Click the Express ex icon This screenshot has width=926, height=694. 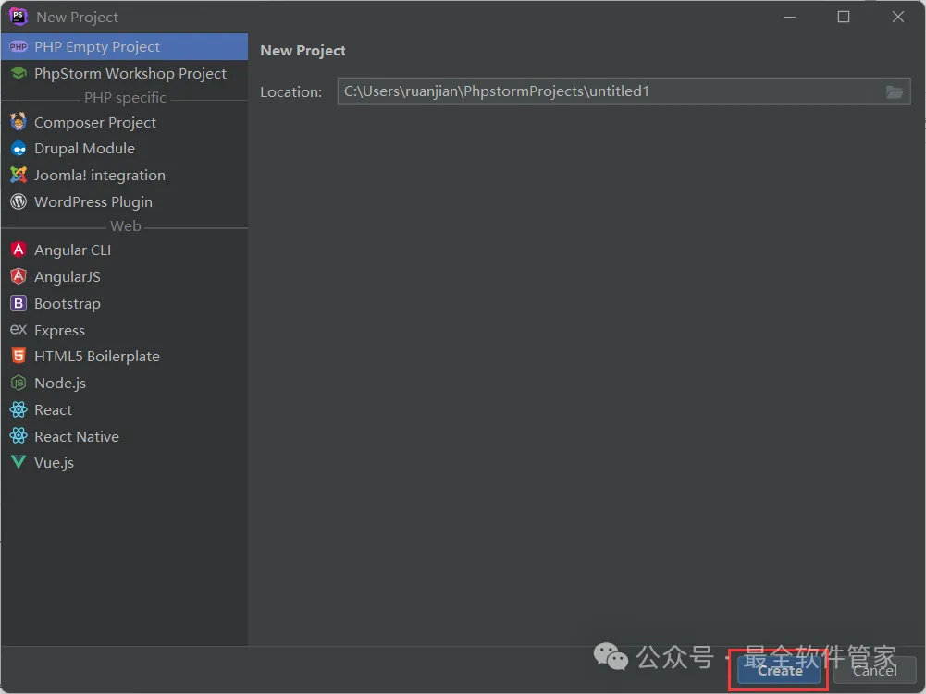19,330
